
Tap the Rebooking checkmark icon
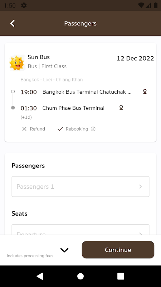point(60,129)
